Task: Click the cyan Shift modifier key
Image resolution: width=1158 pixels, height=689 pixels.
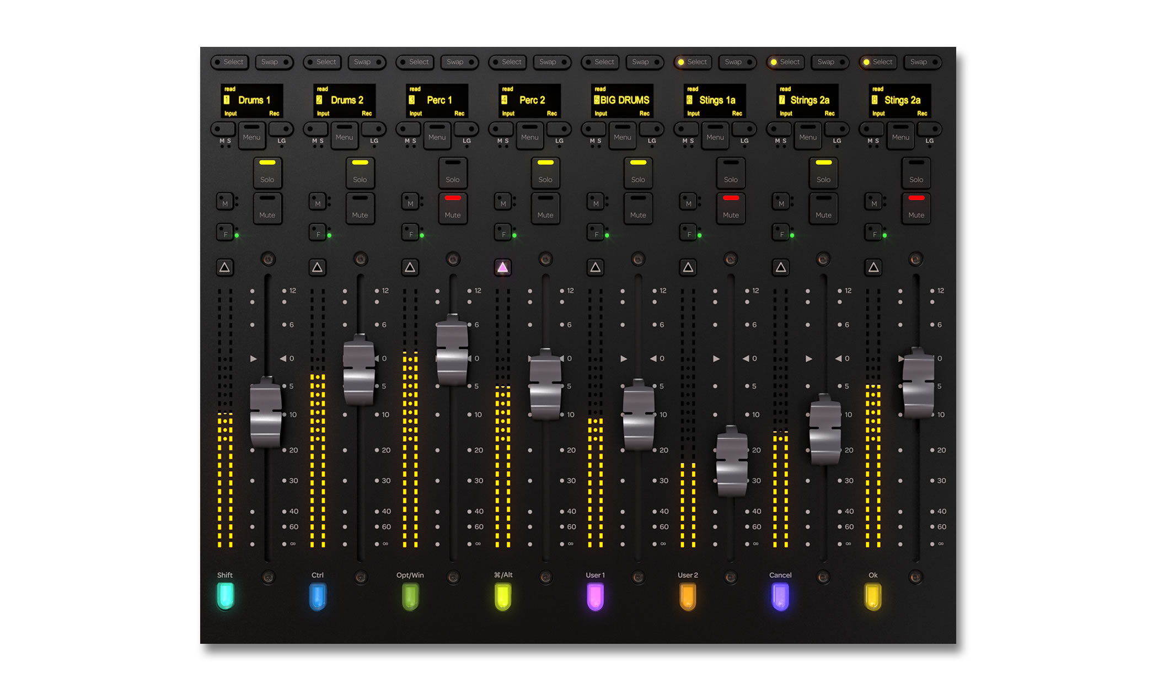Action: click(x=225, y=596)
